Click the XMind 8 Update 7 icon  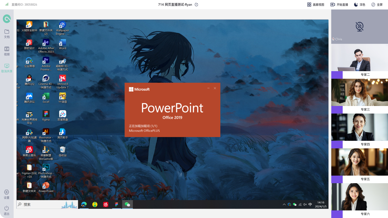click(x=63, y=82)
